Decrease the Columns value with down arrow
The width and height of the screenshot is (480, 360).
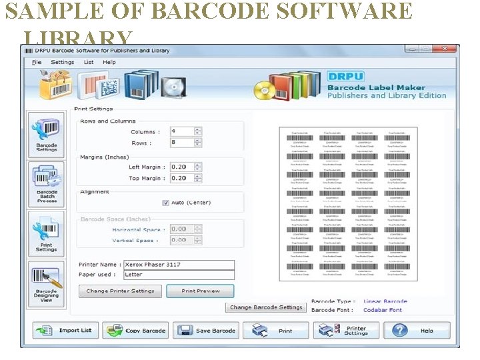click(x=198, y=134)
